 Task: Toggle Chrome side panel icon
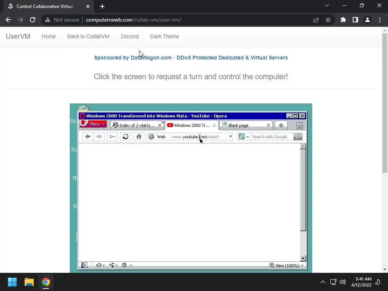click(355, 20)
